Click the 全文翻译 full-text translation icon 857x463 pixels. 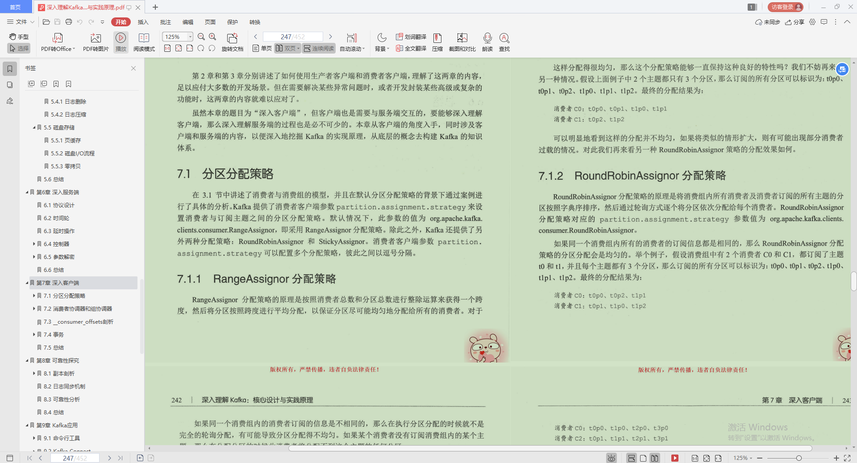coord(410,48)
